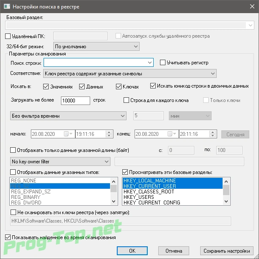Click the time value field showing 5

pyautogui.click(x=148, y=116)
